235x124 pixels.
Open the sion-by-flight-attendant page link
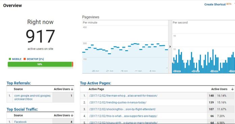click(x=122, y=109)
